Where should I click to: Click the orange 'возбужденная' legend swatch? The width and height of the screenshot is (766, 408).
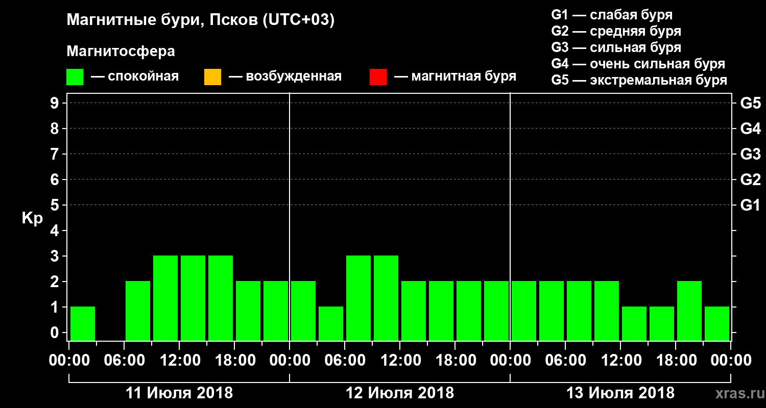(212, 77)
